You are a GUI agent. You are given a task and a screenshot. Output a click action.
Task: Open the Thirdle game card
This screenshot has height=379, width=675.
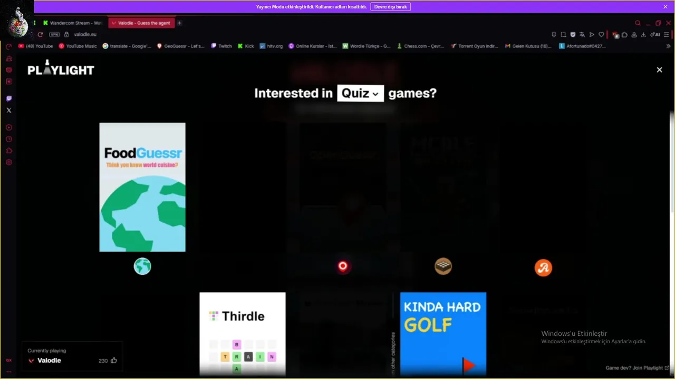tap(243, 334)
